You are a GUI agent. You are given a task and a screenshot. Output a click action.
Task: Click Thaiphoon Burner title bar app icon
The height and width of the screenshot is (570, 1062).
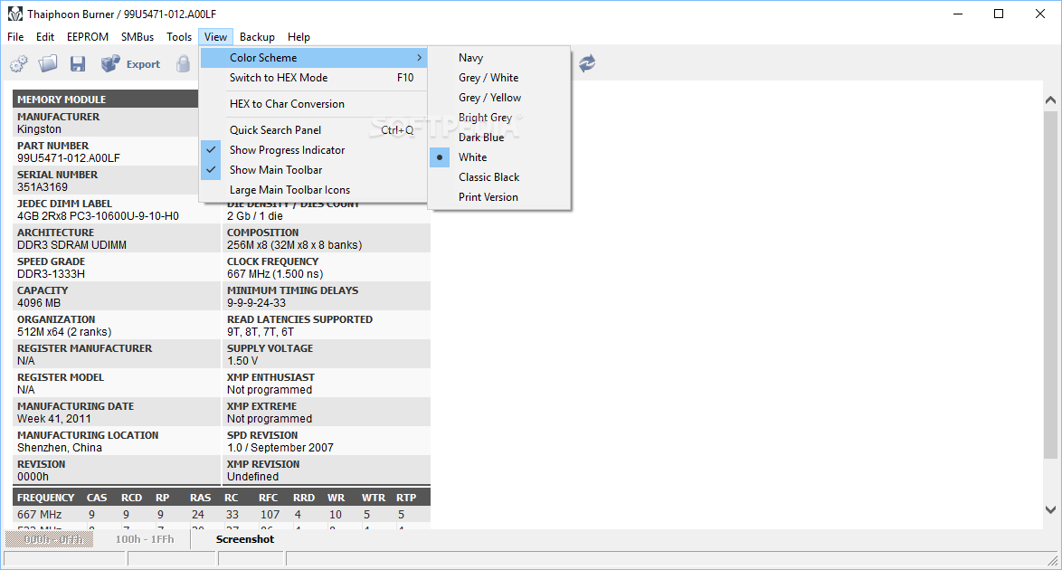pyautogui.click(x=14, y=14)
